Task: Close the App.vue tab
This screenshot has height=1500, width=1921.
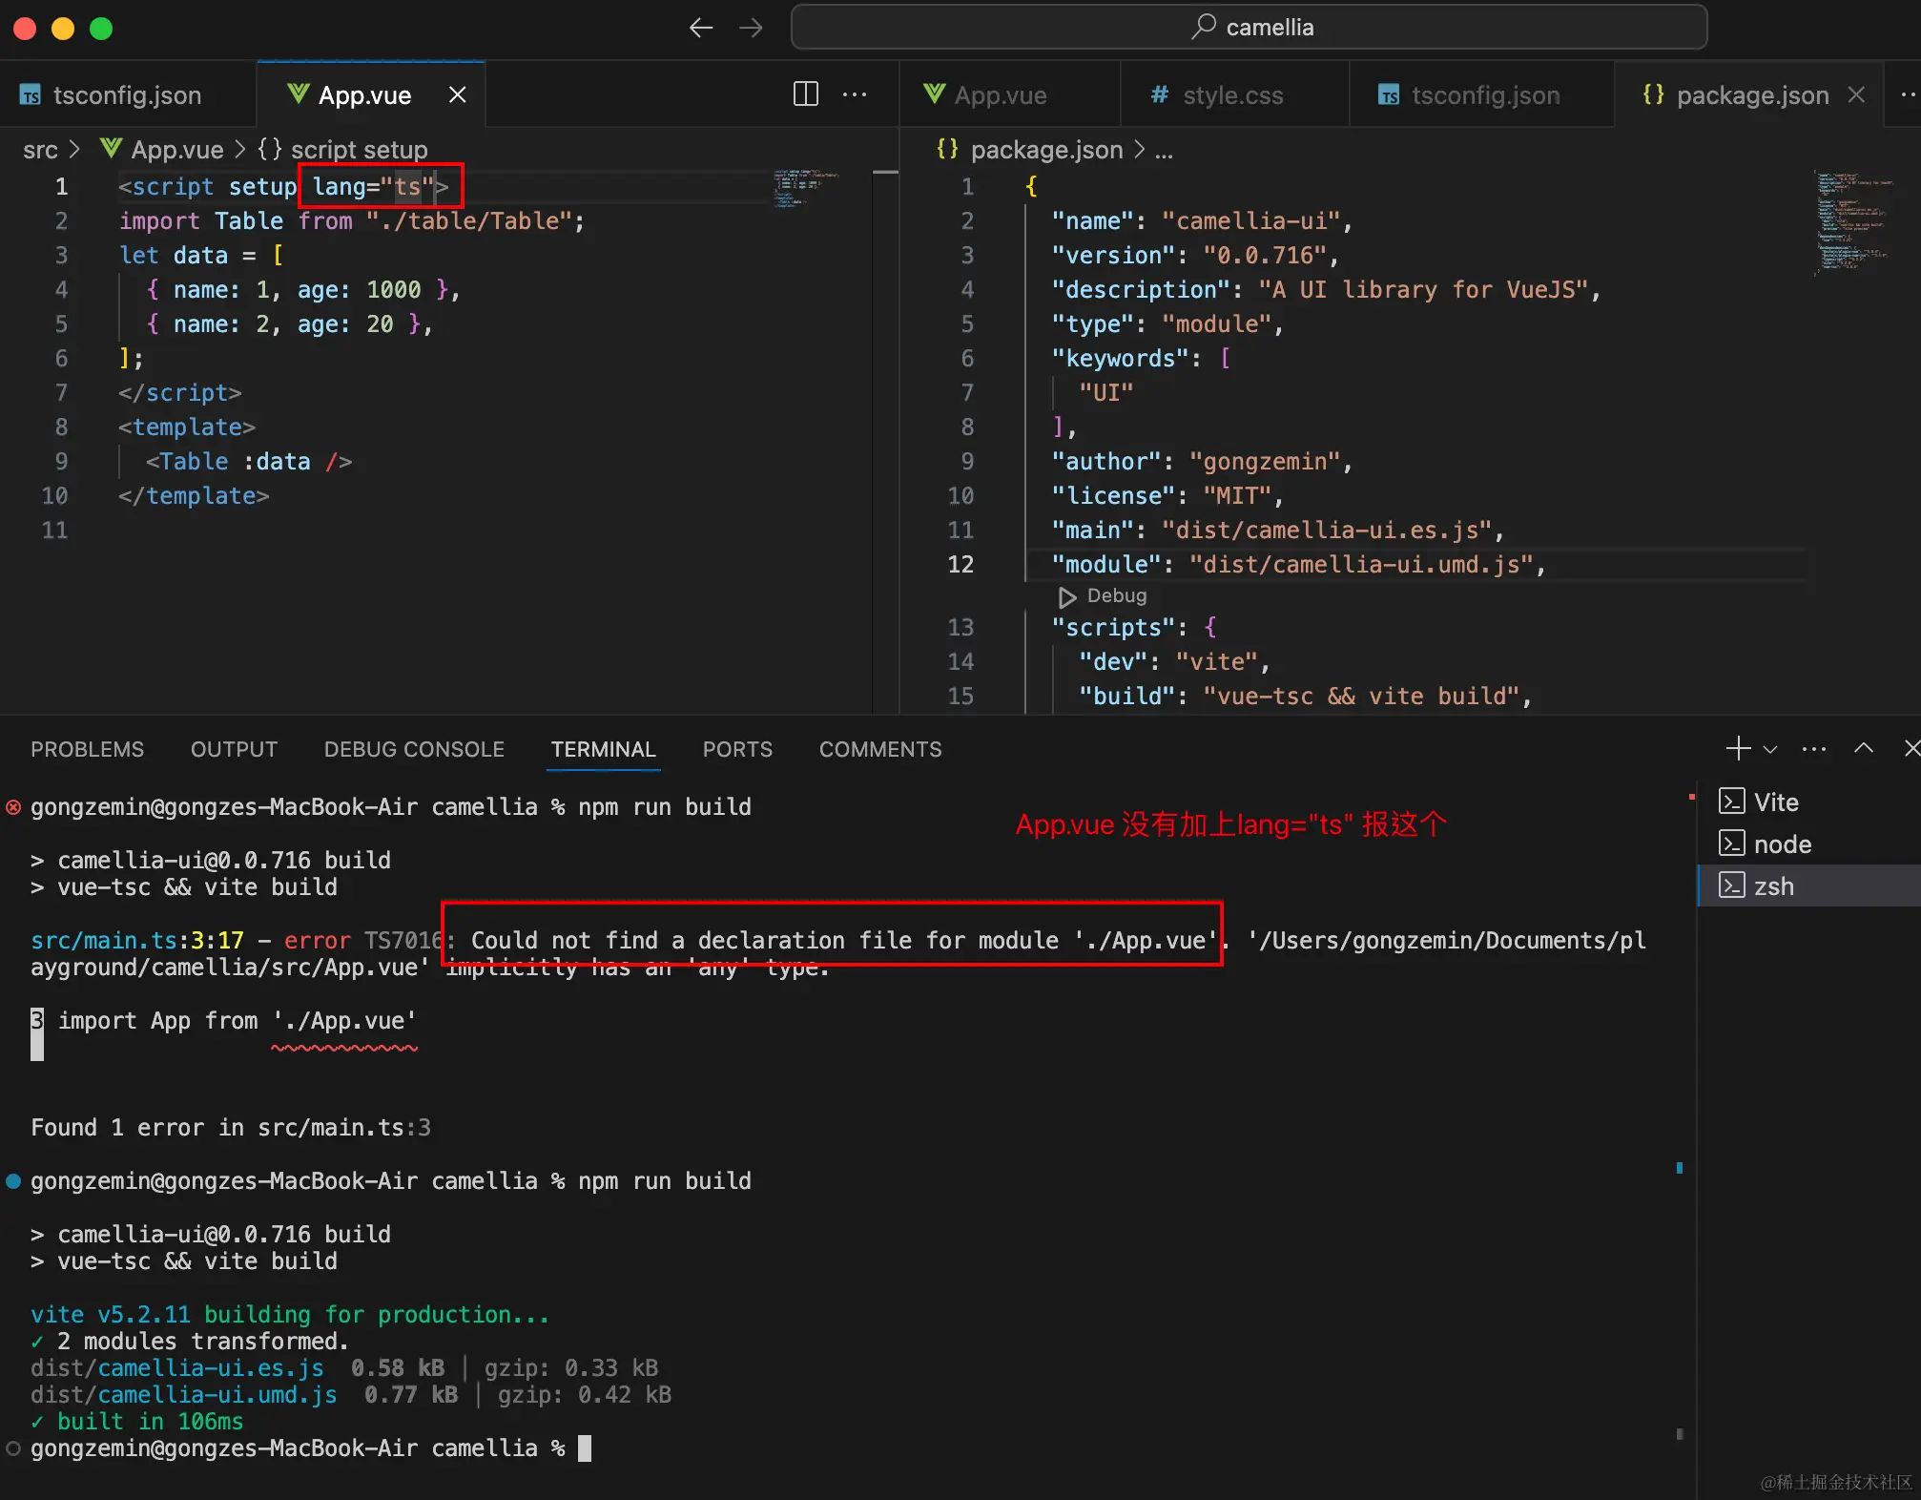Action: pyautogui.click(x=458, y=94)
